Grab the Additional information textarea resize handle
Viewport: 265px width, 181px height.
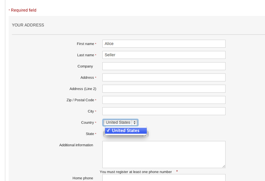click(x=224, y=166)
